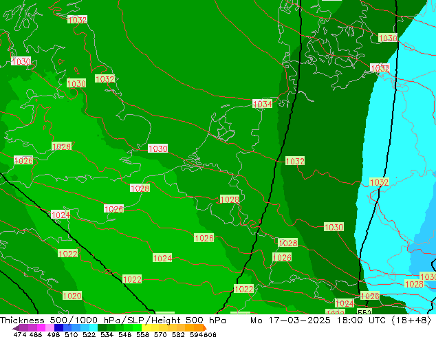Pick the first yellow legend swatch after green
Image resolution: width=436 pixels, height=337 pixels.
pos(146,327)
